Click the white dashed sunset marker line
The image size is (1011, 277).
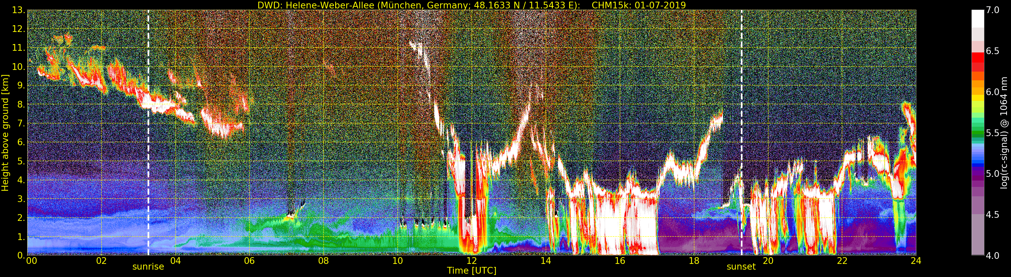coord(741,132)
